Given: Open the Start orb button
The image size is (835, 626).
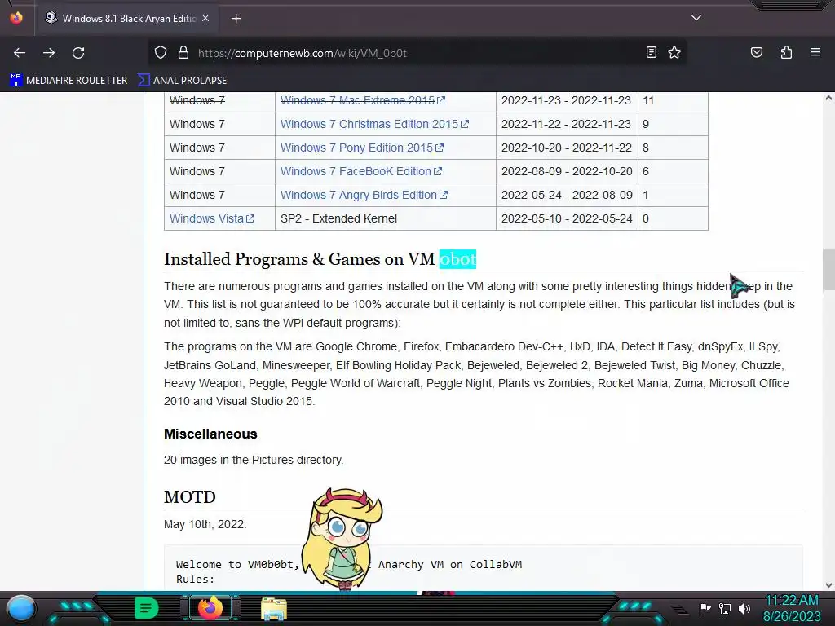Looking at the screenshot, I should pos(21,608).
